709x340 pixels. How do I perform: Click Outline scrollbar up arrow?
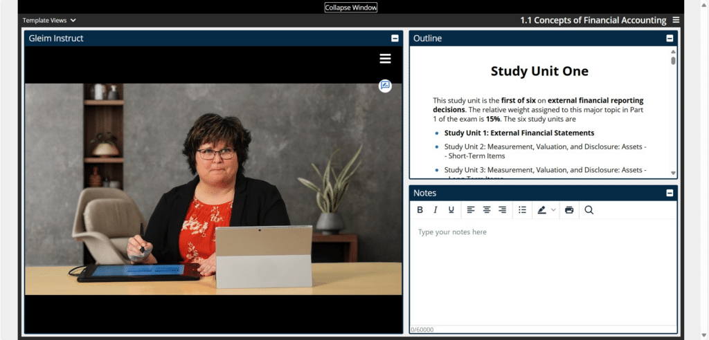pos(673,51)
